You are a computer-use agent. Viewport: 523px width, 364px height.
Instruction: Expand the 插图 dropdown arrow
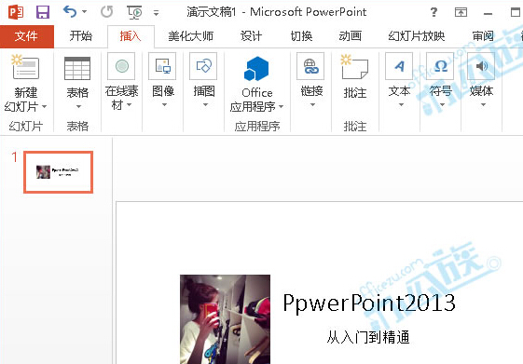[205, 105]
